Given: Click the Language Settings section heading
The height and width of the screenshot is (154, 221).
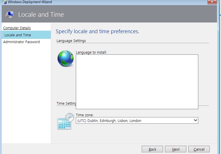Looking at the screenshot, I should coord(71,41).
